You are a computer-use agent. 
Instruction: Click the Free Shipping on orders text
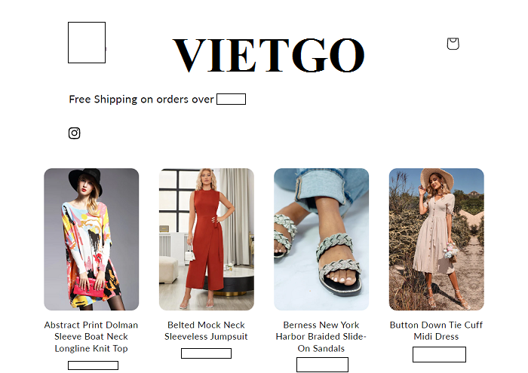click(x=142, y=99)
